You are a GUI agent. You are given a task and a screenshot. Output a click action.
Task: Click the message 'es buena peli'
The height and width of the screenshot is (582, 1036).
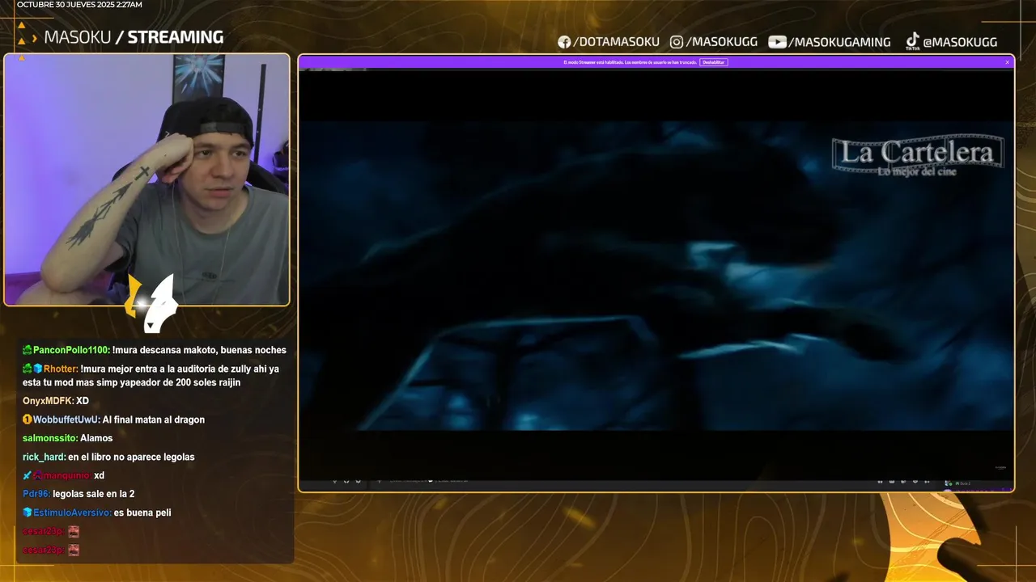pos(142,512)
